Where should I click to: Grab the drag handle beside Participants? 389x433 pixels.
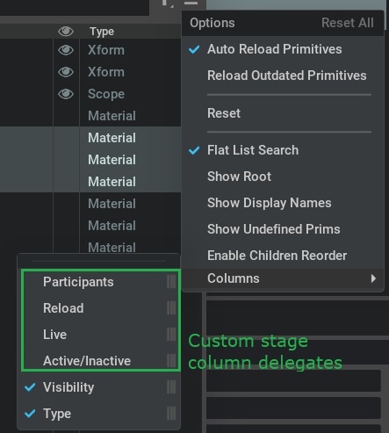[x=171, y=282]
